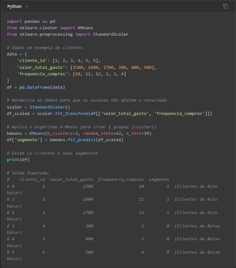Click 'Clientes de Alto' on output row 0
This screenshot has width=236, height=268.
point(197,186)
